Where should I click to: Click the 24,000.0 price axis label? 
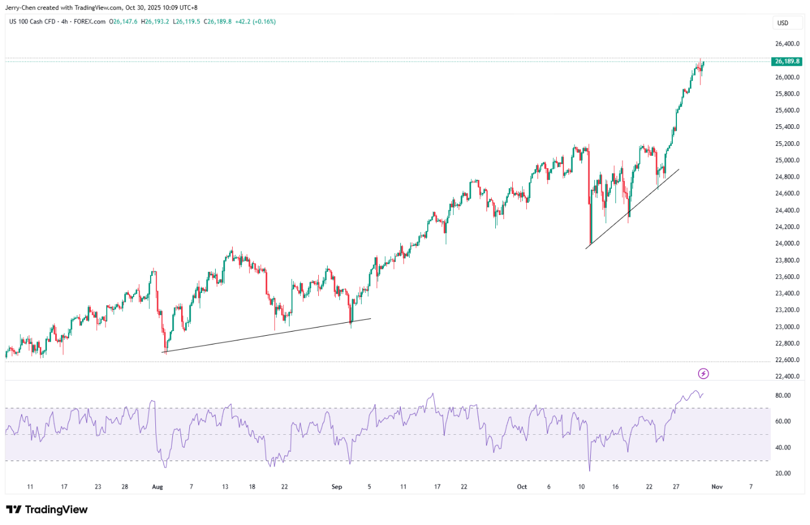coord(787,244)
